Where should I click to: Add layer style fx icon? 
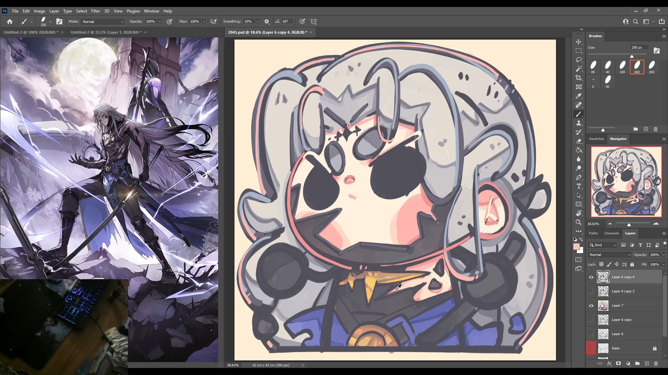[x=609, y=364]
